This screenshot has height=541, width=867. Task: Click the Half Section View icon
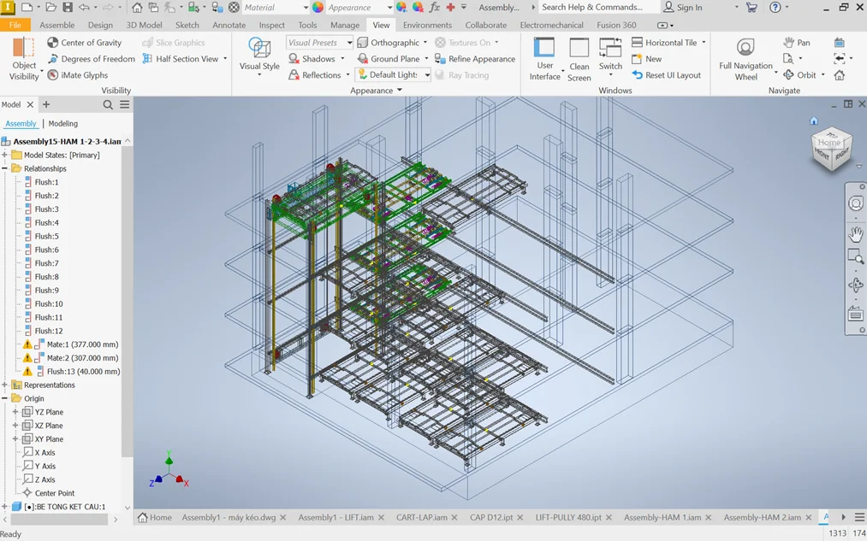[x=147, y=58]
